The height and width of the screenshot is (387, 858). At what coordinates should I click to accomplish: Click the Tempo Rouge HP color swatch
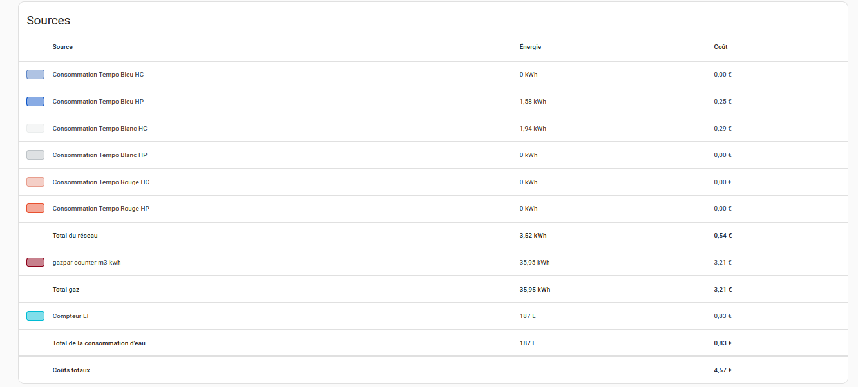35,209
